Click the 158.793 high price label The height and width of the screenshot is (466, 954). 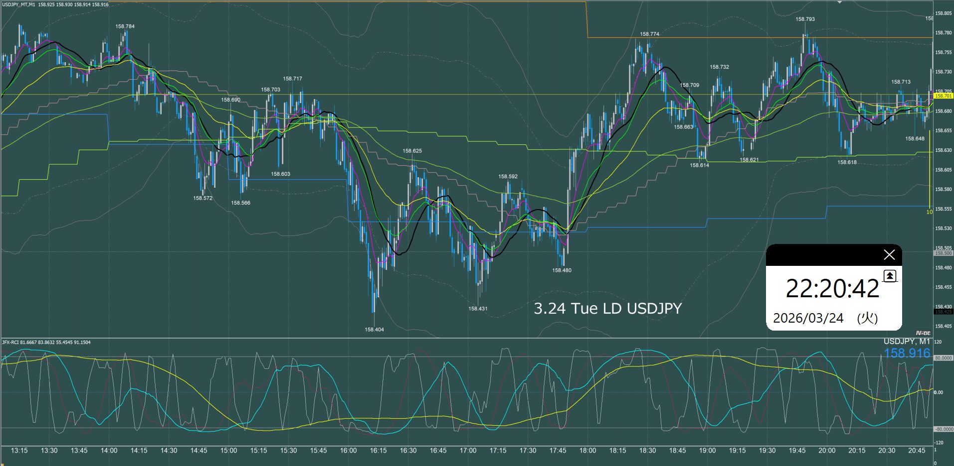805,19
